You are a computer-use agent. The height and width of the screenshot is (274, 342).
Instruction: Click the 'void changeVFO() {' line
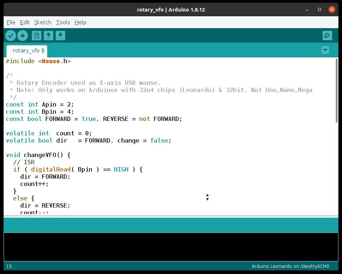coord(38,155)
